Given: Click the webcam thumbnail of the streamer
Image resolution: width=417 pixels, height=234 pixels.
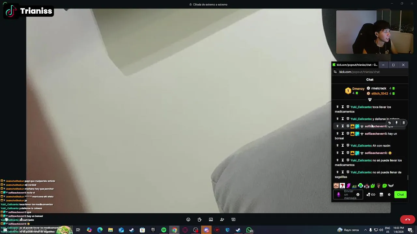Looking at the screenshot, I should 375,32.
